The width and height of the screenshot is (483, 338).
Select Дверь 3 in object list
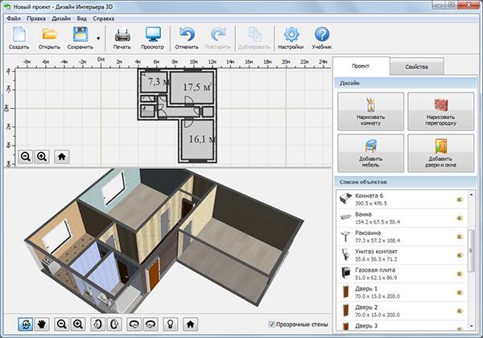coord(402,326)
